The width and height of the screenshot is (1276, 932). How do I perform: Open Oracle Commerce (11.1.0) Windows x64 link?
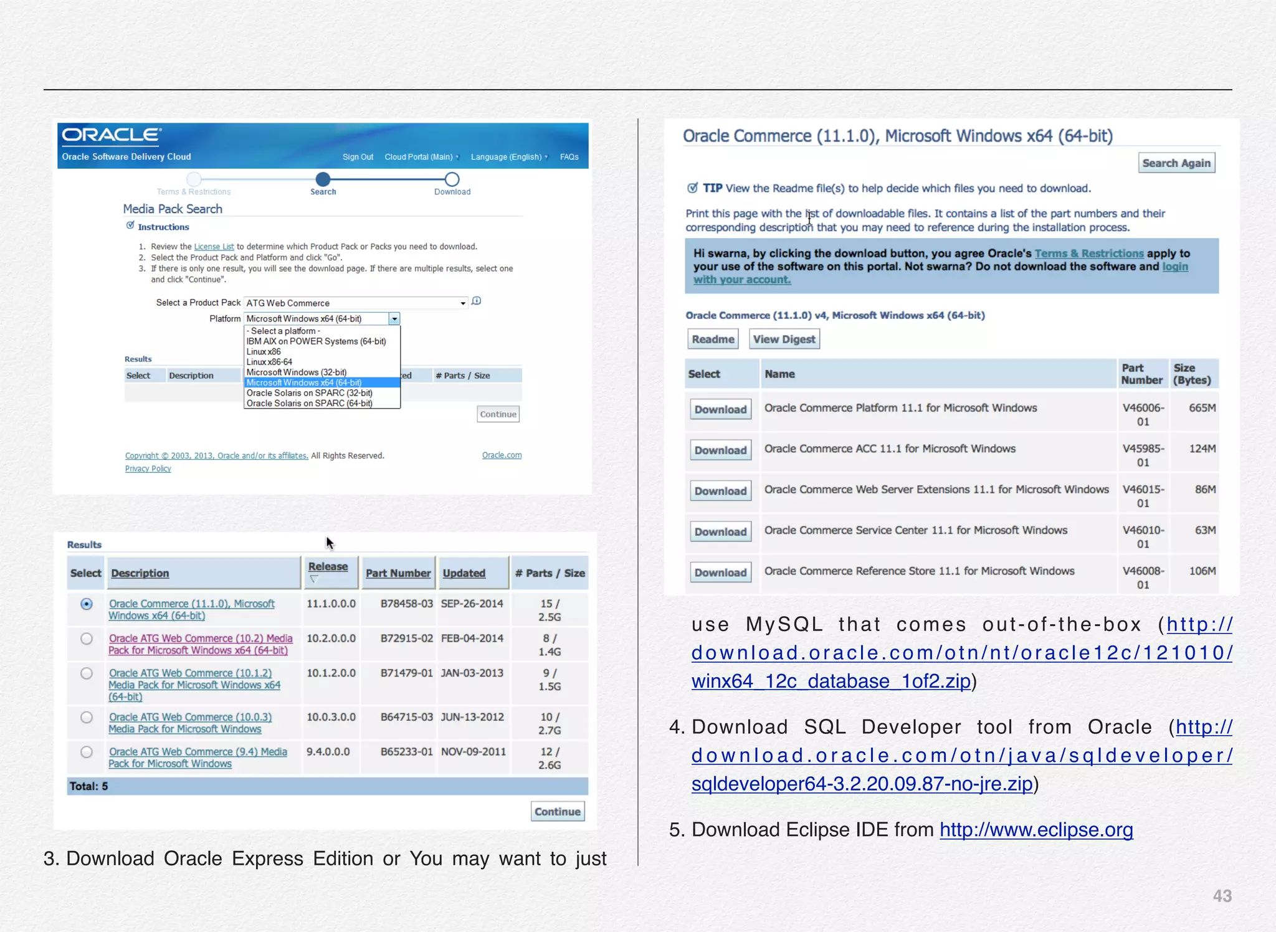pos(191,609)
